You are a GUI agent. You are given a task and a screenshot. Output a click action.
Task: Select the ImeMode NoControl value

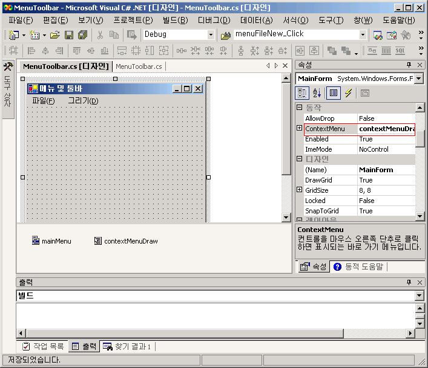pos(386,149)
